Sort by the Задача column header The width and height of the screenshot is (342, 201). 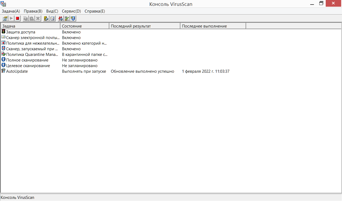[x=30, y=26]
